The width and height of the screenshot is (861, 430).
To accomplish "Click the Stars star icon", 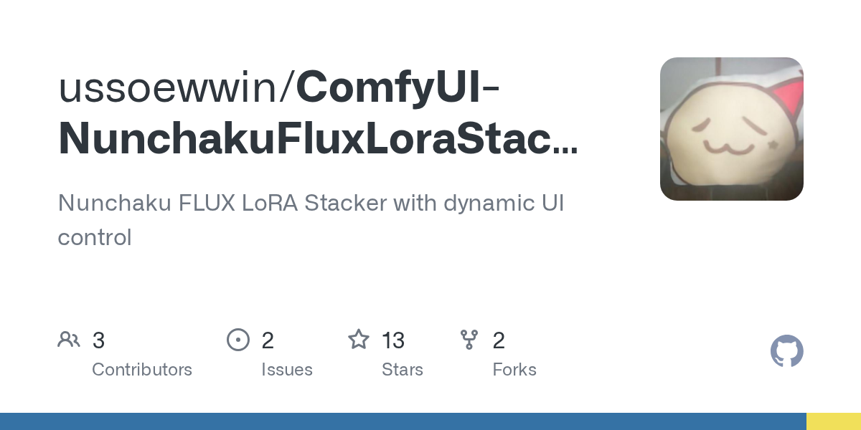I will [x=359, y=340].
